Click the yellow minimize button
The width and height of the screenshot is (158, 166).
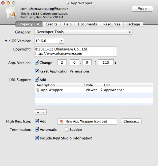pos(8,3)
